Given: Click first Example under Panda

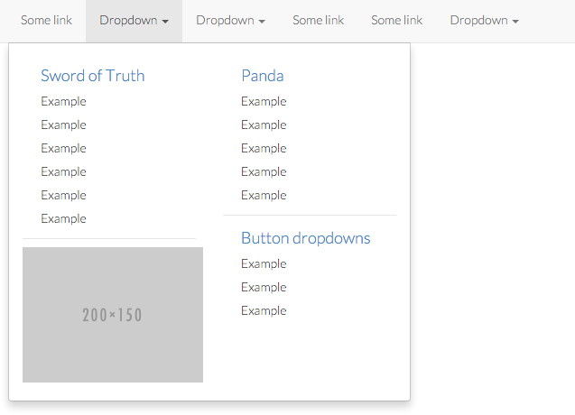Looking at the screenshot, I should pyautogui.click(x=264, y=101).
